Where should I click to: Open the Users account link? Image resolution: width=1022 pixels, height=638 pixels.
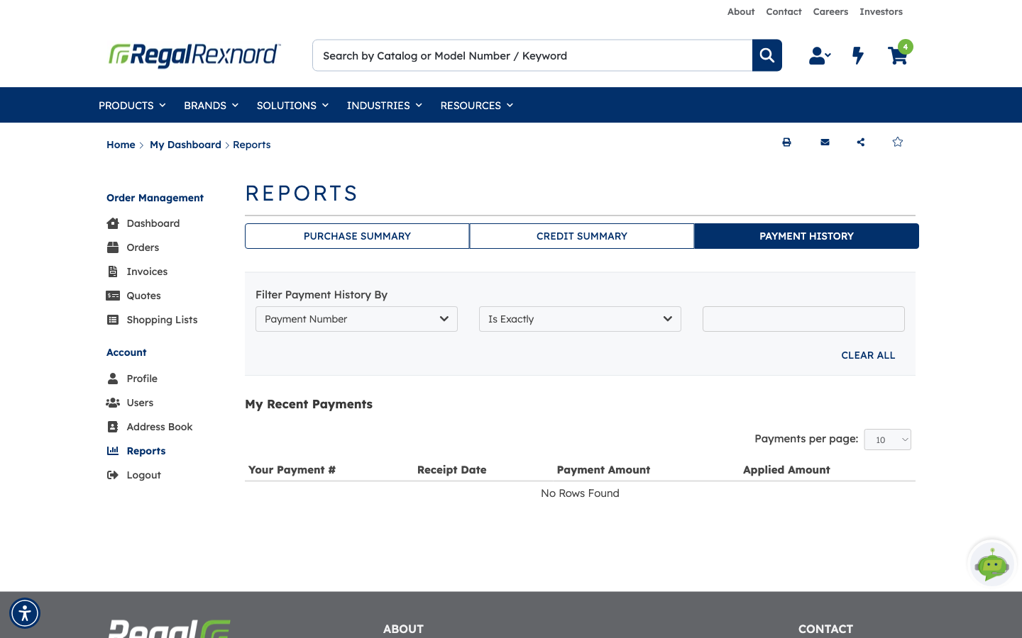tap(140, 403)
